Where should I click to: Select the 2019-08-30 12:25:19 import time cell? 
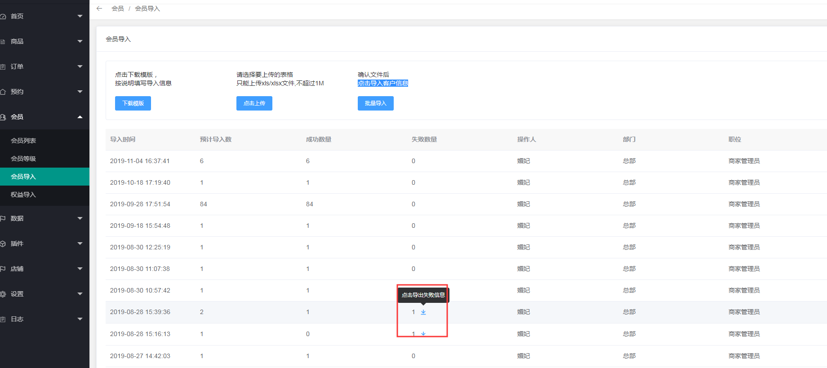click(x=140, y=247)
